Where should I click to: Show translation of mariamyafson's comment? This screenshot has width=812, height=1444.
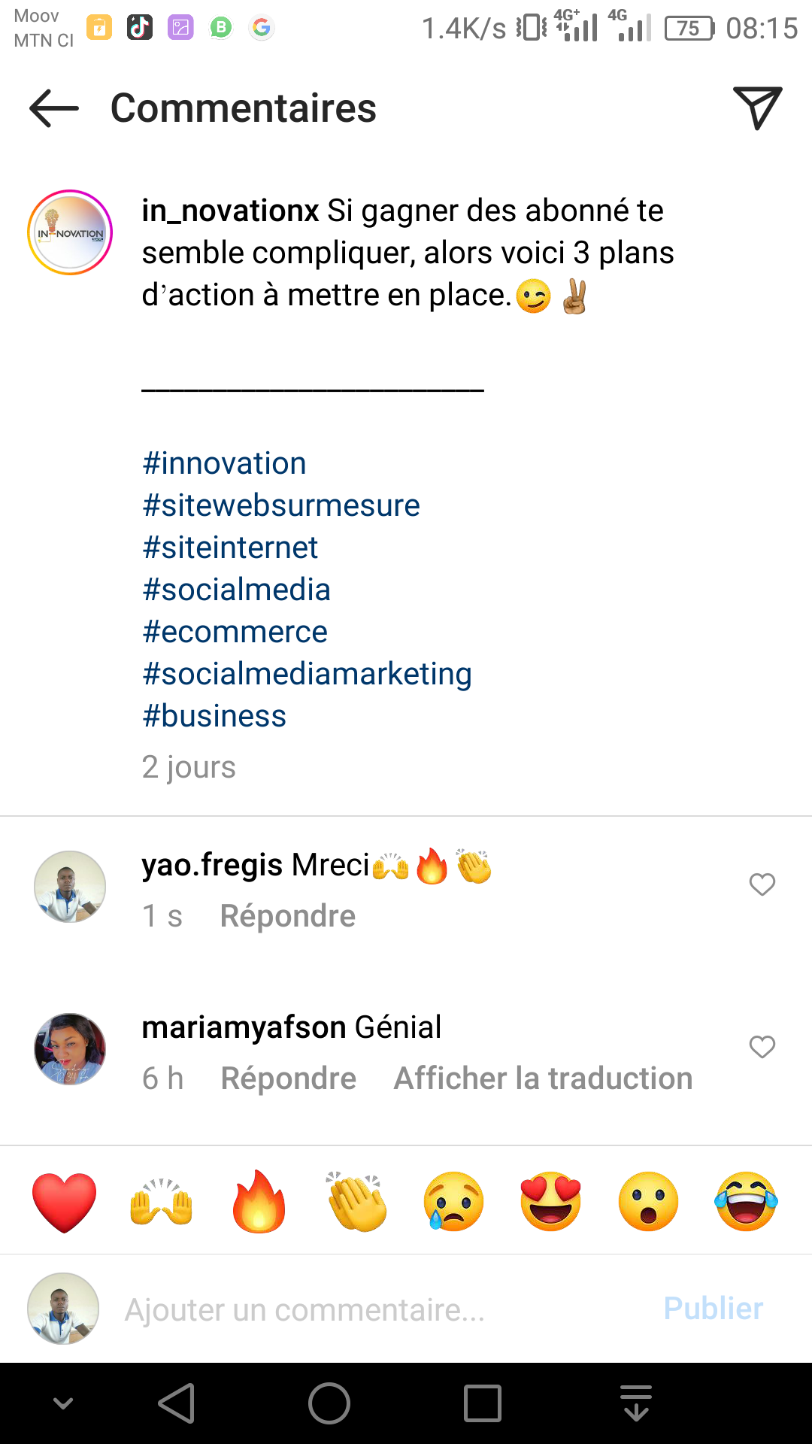point(543,1078)
